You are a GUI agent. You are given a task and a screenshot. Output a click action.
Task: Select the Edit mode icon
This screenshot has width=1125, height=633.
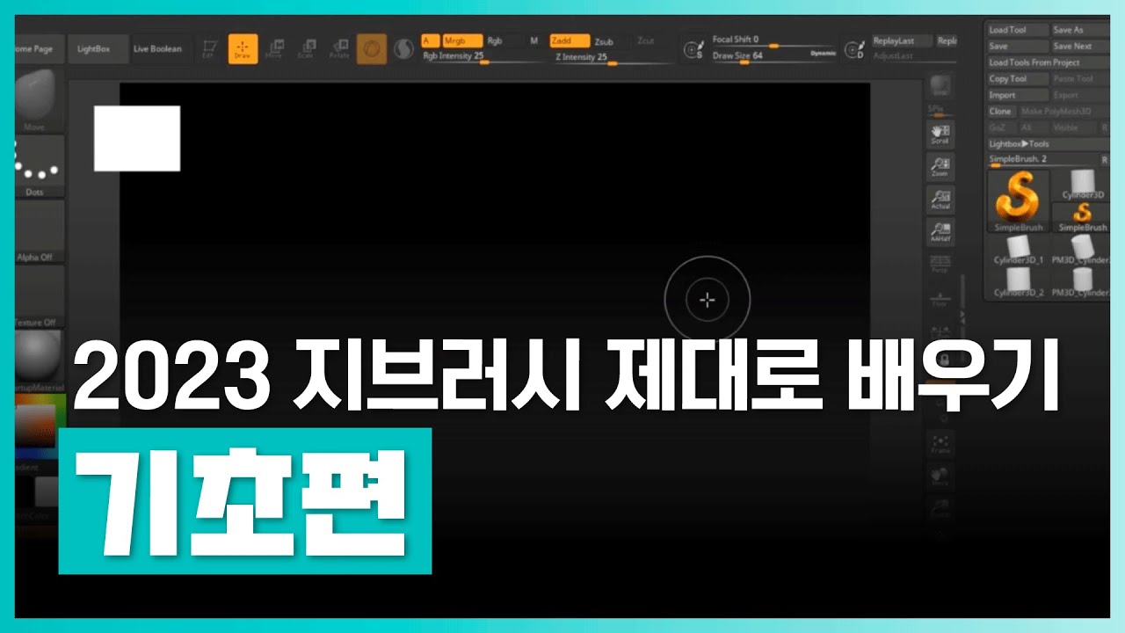pyautogui.click(x=208, y=49)
